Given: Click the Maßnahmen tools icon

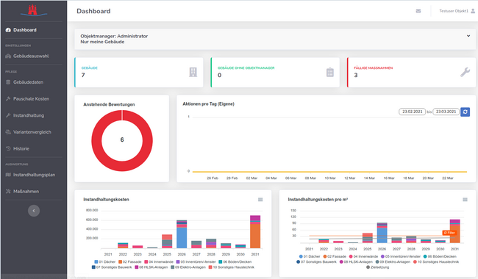Looking at the screenshot, I should click(8, 192).
